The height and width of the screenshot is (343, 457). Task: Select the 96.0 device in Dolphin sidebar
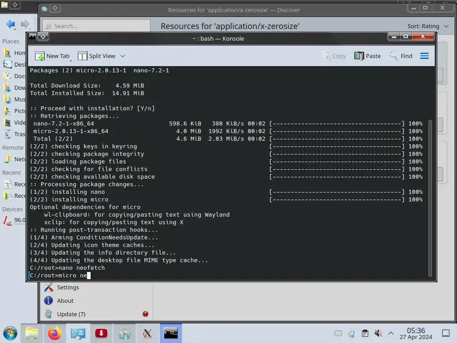(13, 220)
